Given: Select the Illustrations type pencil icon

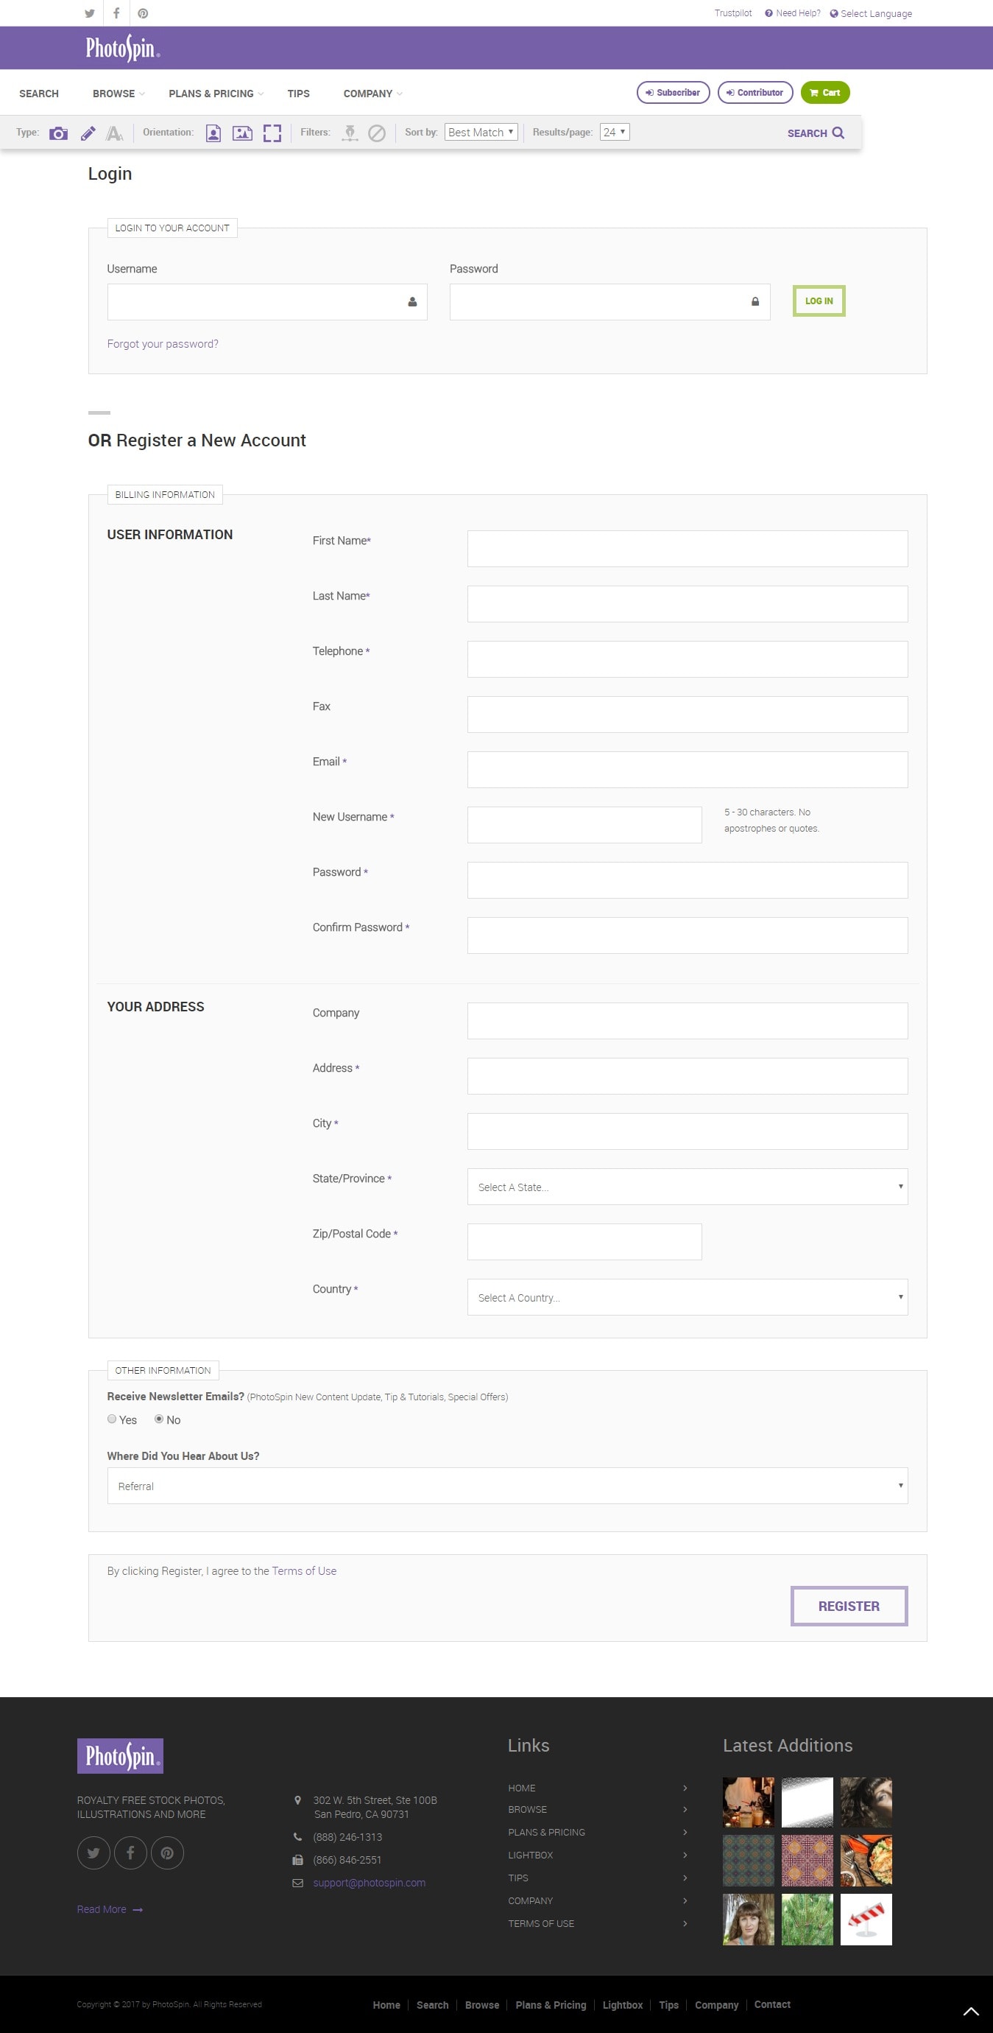Looking at the screenshot, I should [x=88, y=133].
